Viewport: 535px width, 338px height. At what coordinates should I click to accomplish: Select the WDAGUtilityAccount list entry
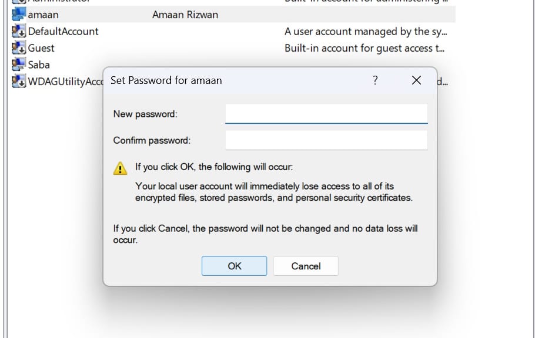pyautogui.click(x=65, y=81)
